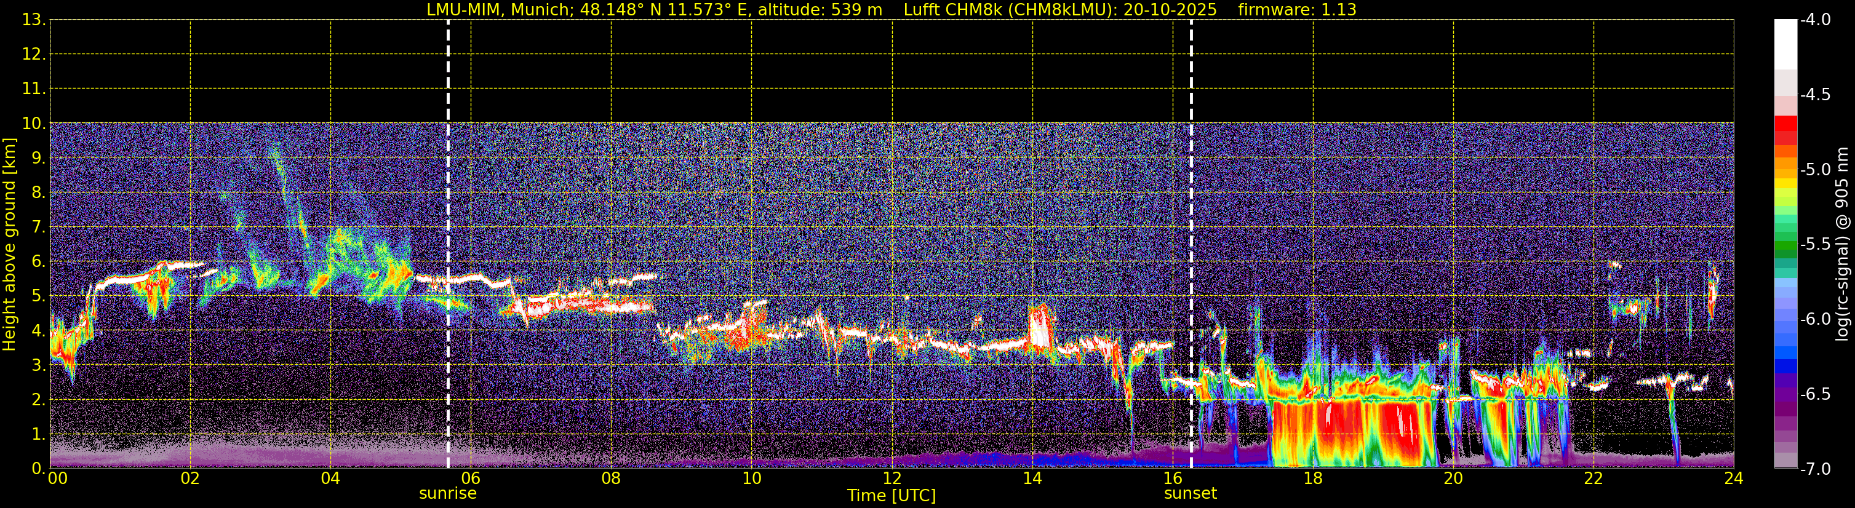Click the '3.' height axis tick label

(x=38, y=365)
